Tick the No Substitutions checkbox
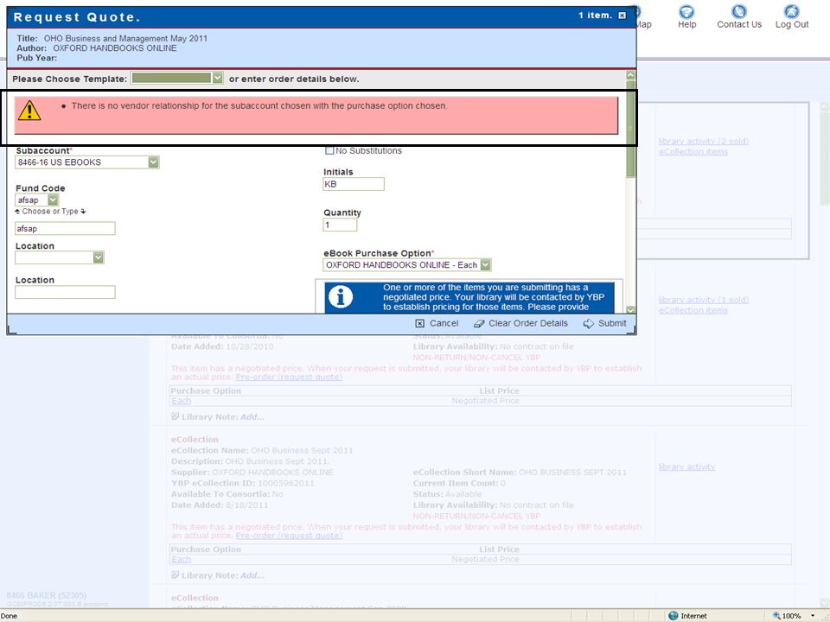Screen dimensions: 830x622 pos(329,150)
